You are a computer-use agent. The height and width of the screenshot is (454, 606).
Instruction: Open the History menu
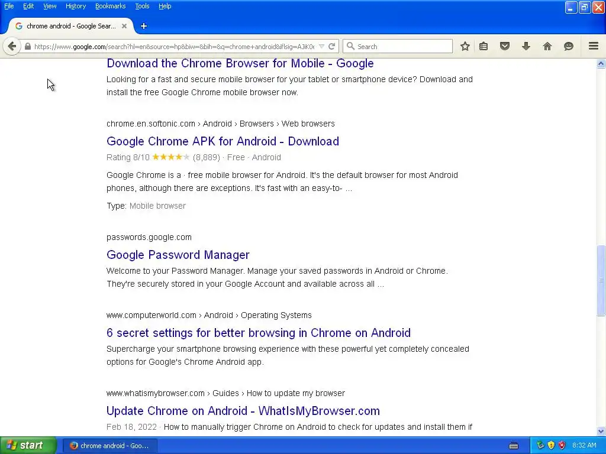[x=76, y=6]
